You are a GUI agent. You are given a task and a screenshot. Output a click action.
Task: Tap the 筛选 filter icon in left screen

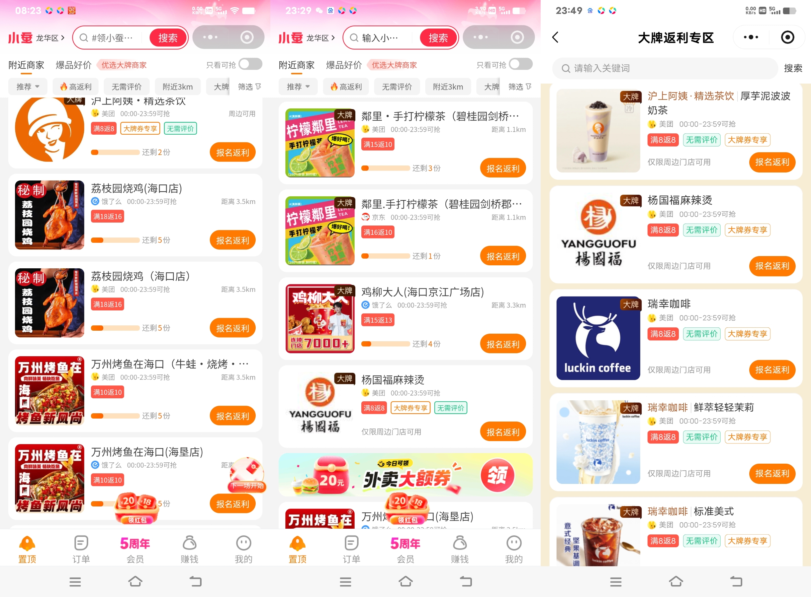pos(250,87)
